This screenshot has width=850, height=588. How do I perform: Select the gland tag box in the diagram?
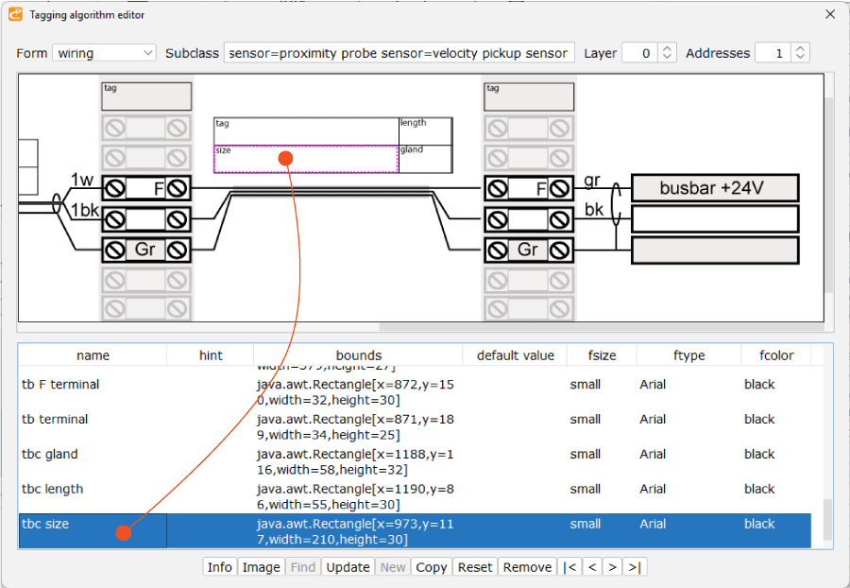pos(426,159)
